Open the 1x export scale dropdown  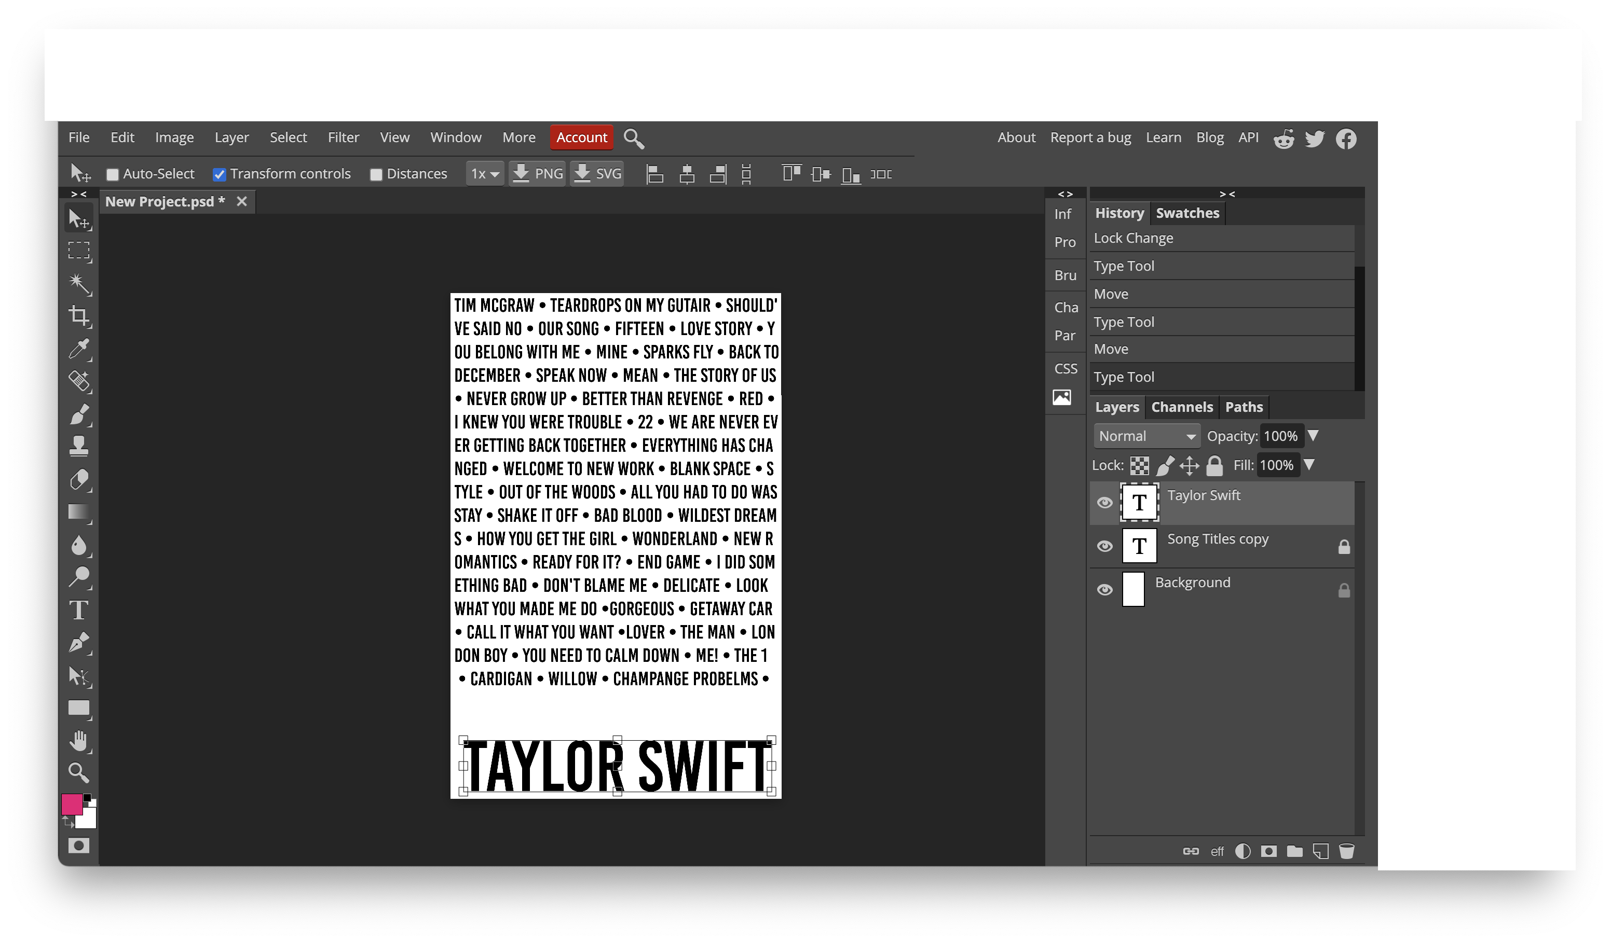click(x=485, y=174)
